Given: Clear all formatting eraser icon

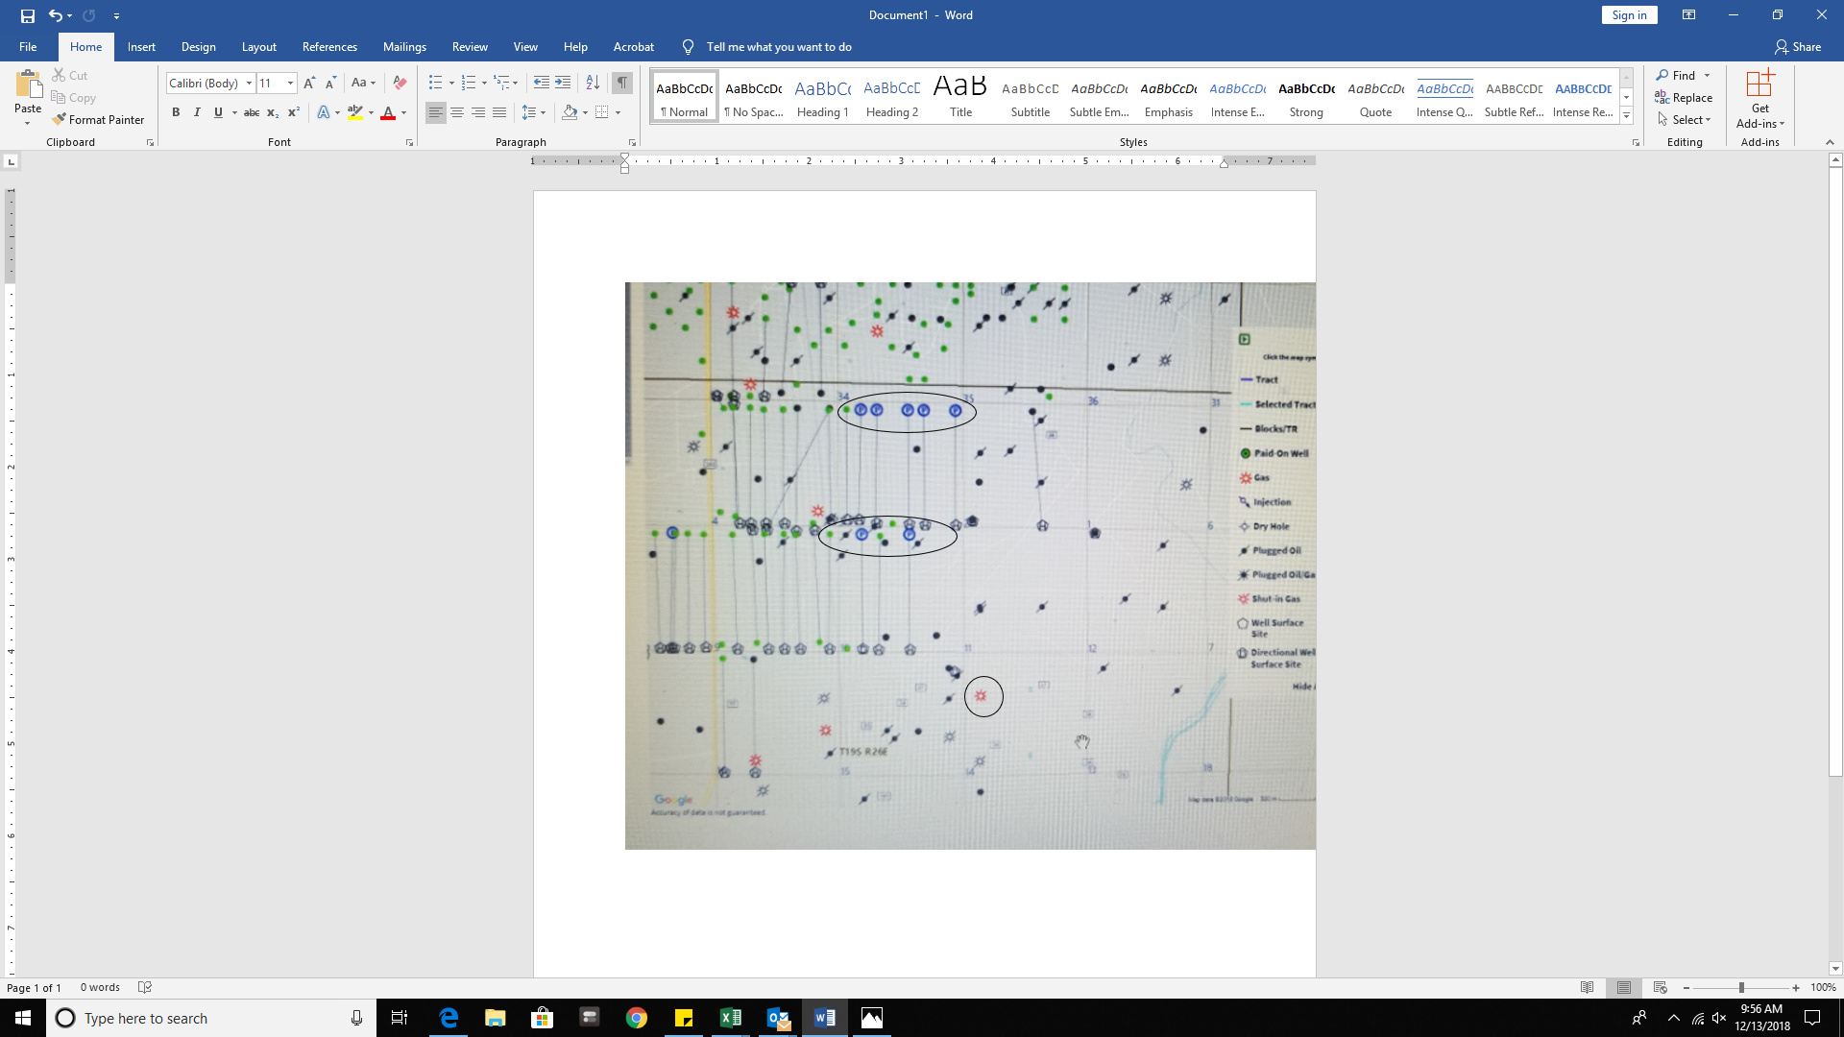Looking at the screenshot, I should [400, 83].
